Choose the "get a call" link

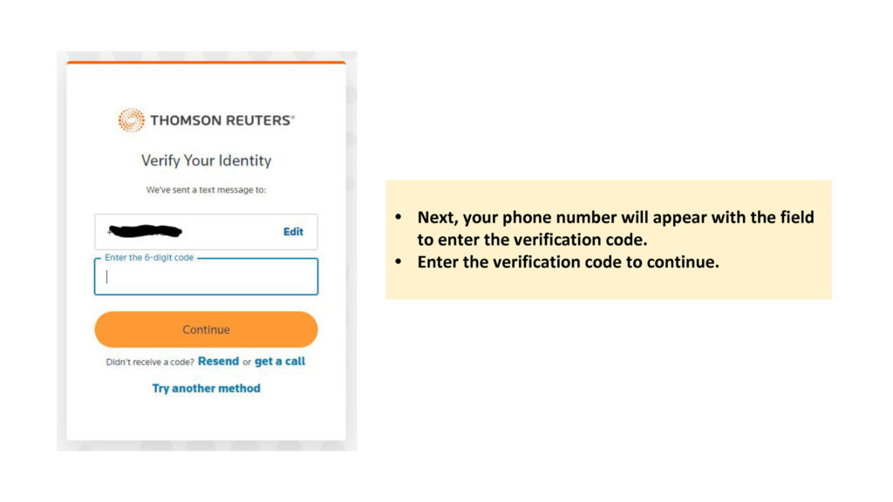(x=280, y=361)
